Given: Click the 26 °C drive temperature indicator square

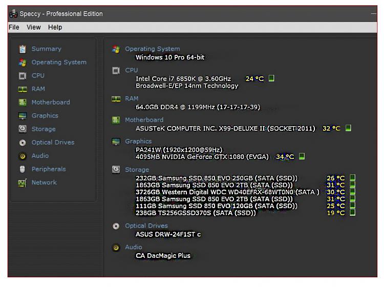Looking at the screenshot, I should 352,178.
